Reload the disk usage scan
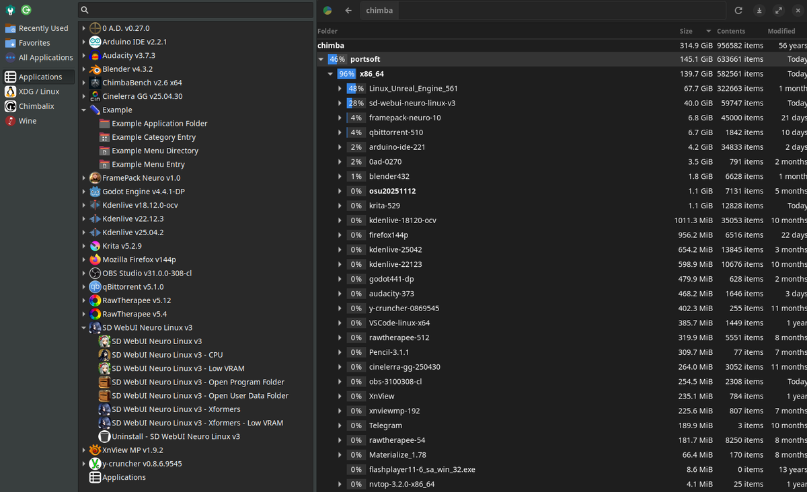Image resolution: width=807 pixels, height=492 pixels. pos(738,11)
